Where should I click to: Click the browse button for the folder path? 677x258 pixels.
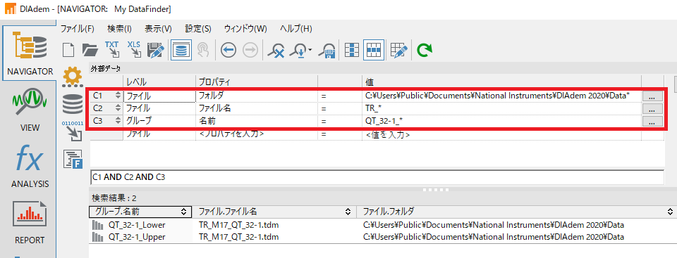pos(652,96)
